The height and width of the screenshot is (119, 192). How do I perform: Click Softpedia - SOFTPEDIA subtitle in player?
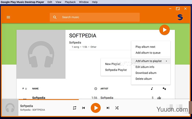point(33,110)
